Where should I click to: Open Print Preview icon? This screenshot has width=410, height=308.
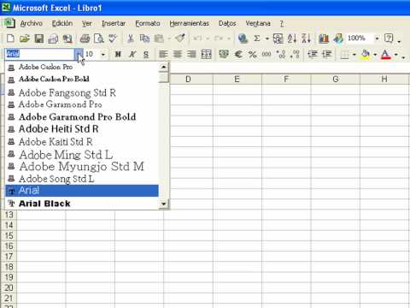99,38
